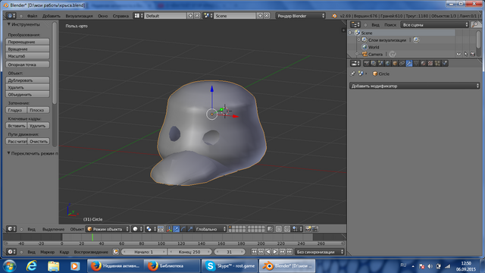Open the Render properties tab
This screenshot has height=273, width=485.
point(366,63)
